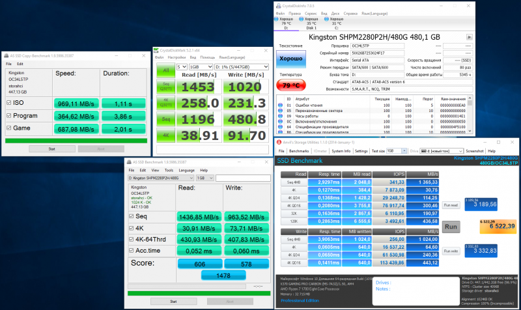Click status dot for attribute 64
This screenshot has width=521, height=310.
tap(281, 126)
